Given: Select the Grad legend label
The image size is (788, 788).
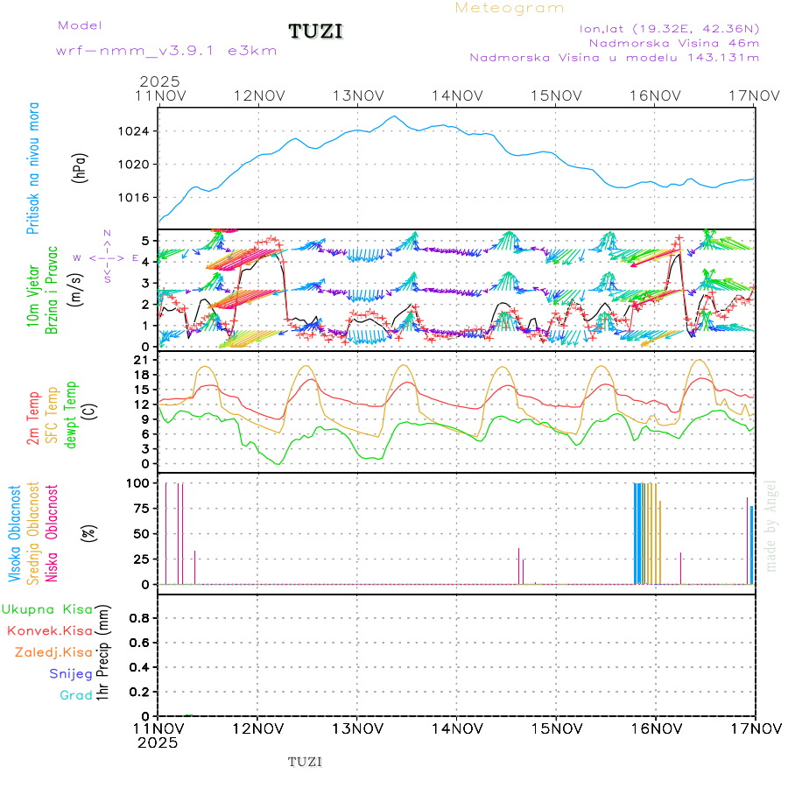Looking at the screenshot, I should (x=75, y=696).
